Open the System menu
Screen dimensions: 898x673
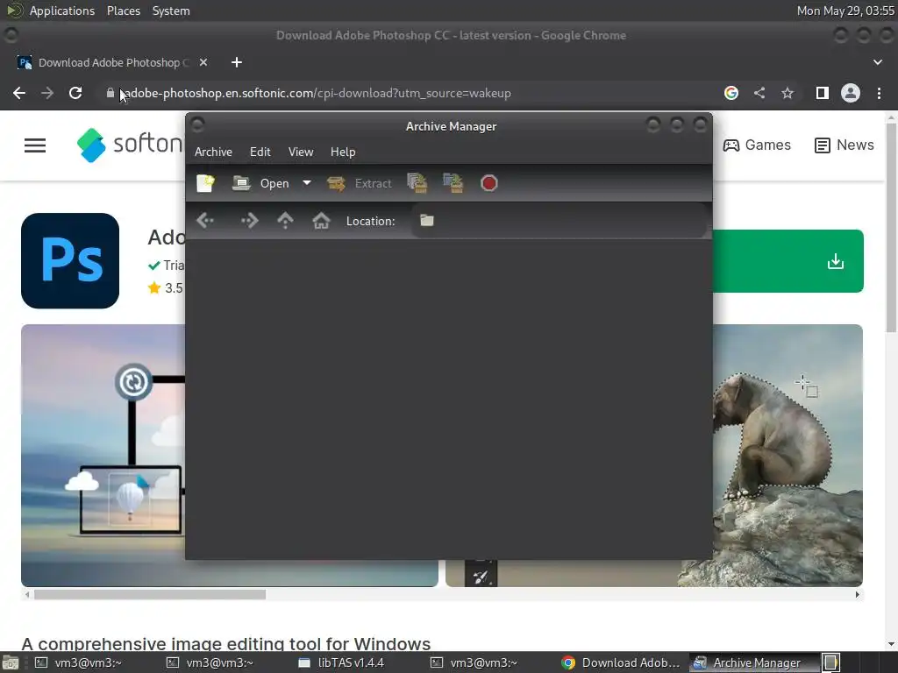point(171,11)
